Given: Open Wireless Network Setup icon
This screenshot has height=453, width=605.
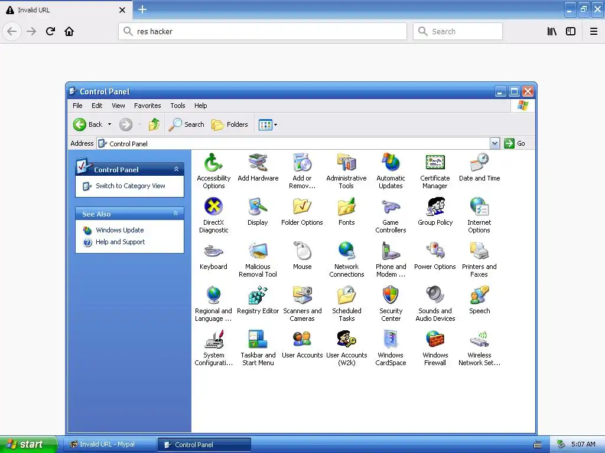Looking at the screenshot, I should pos(479,348).
